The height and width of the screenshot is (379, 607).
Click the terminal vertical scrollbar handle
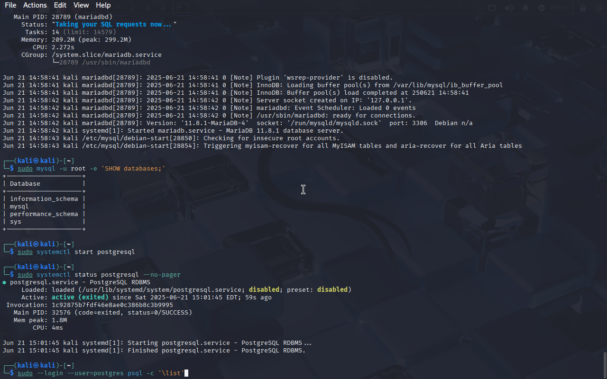tap(605, 364)
